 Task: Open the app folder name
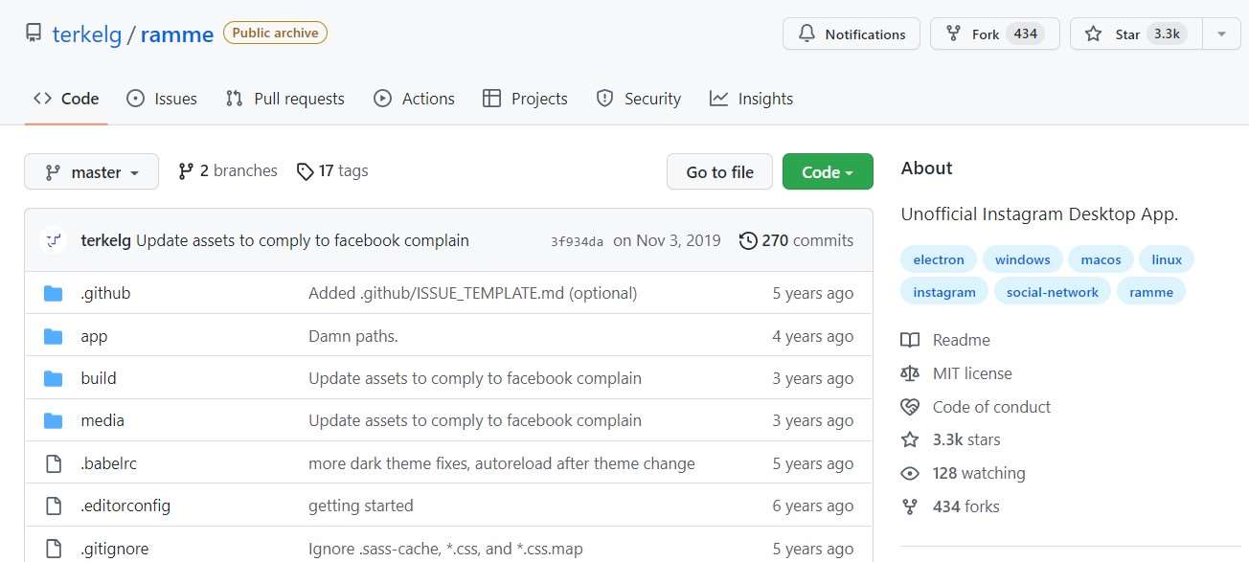point(94,336)
